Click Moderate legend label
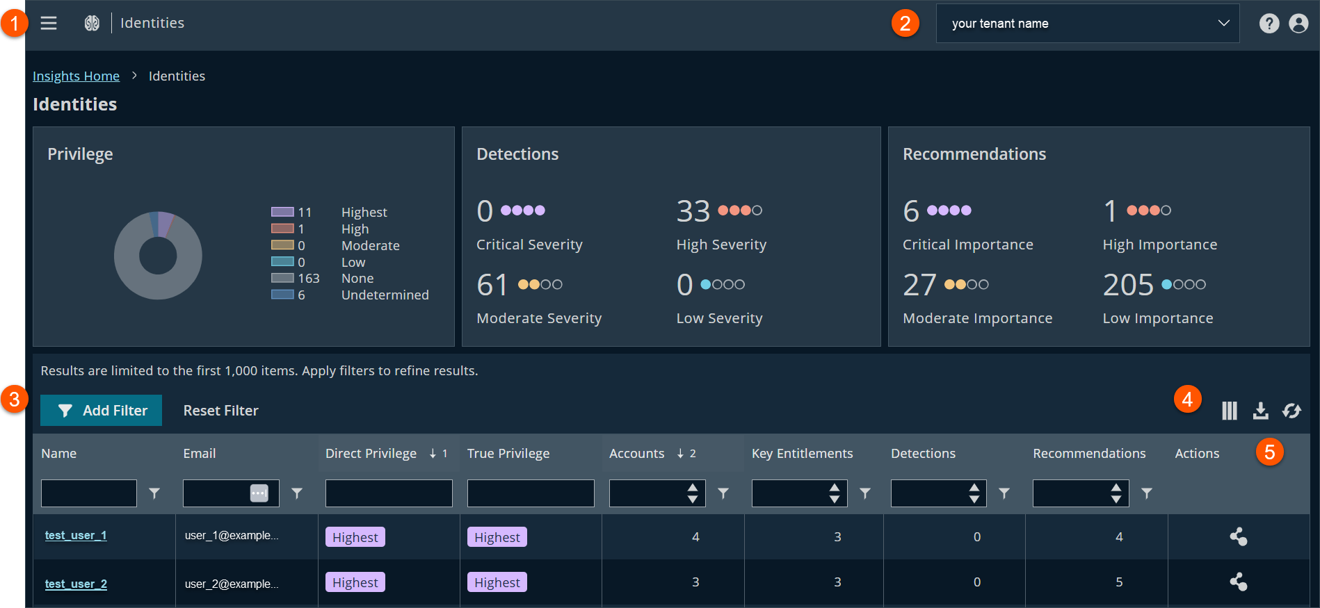Image resolution: width=1320 pixels, height=608 pixels. pyautogui.click(x=371, y=245)
